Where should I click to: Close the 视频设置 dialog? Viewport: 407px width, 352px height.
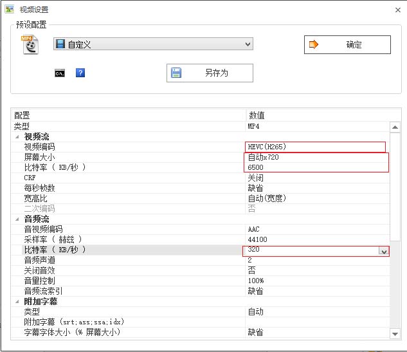pyautogui.click(x=397, y=10)
